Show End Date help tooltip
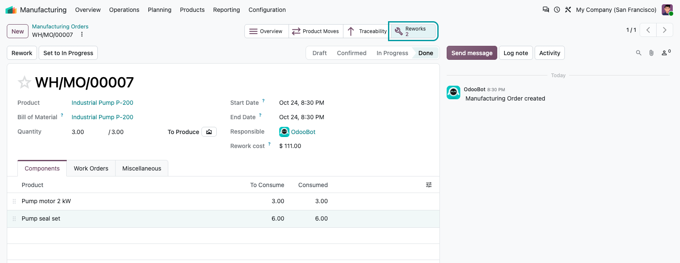Screen dimensions: 680x263 click(260, 115)
